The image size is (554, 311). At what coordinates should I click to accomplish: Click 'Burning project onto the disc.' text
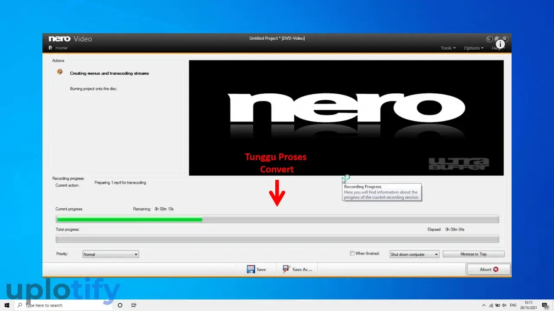point(93,89)
